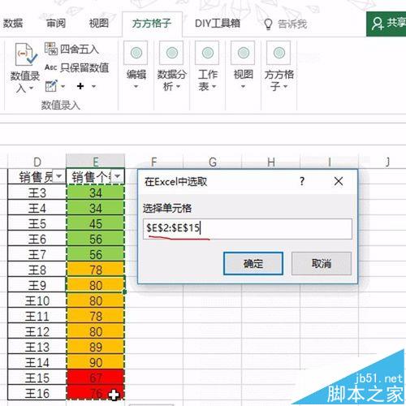Confirm selection with the 确定 button
This screenshot has height=406, width=406.
253,263
